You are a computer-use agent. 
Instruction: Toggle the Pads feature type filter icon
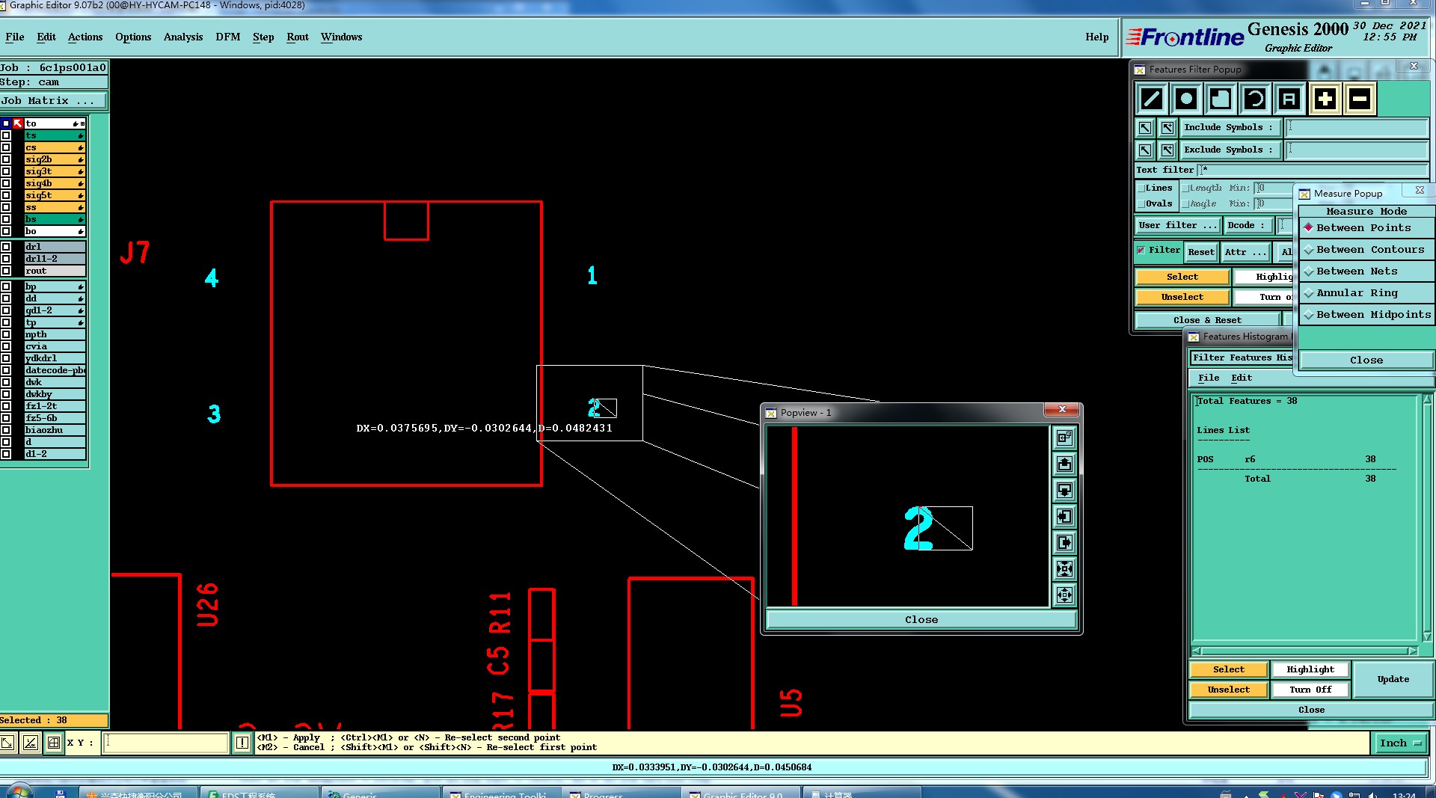pos(1186,99)
